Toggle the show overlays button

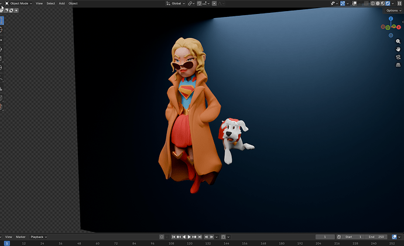pyautogui.click(x=355, y=4)
